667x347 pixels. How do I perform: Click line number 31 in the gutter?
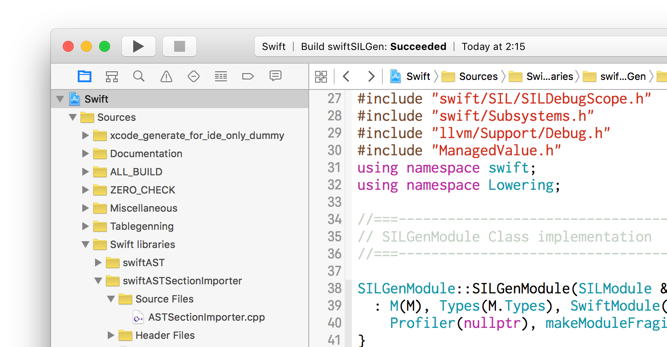335,168
